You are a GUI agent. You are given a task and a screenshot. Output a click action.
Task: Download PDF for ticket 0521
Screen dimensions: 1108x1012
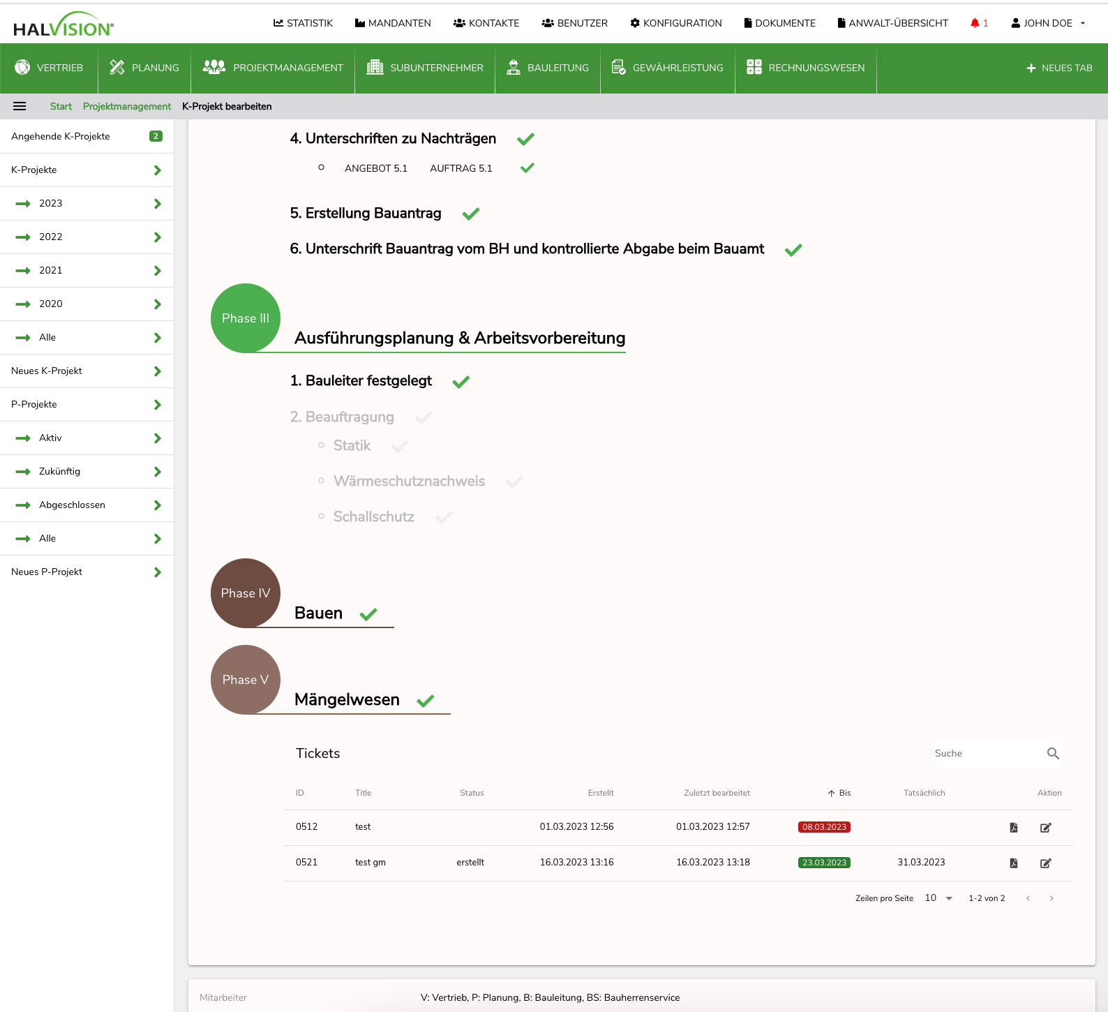click(1014, 863)
